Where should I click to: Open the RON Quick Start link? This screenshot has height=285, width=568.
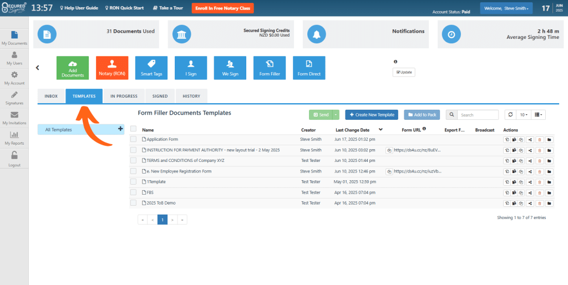124,8
